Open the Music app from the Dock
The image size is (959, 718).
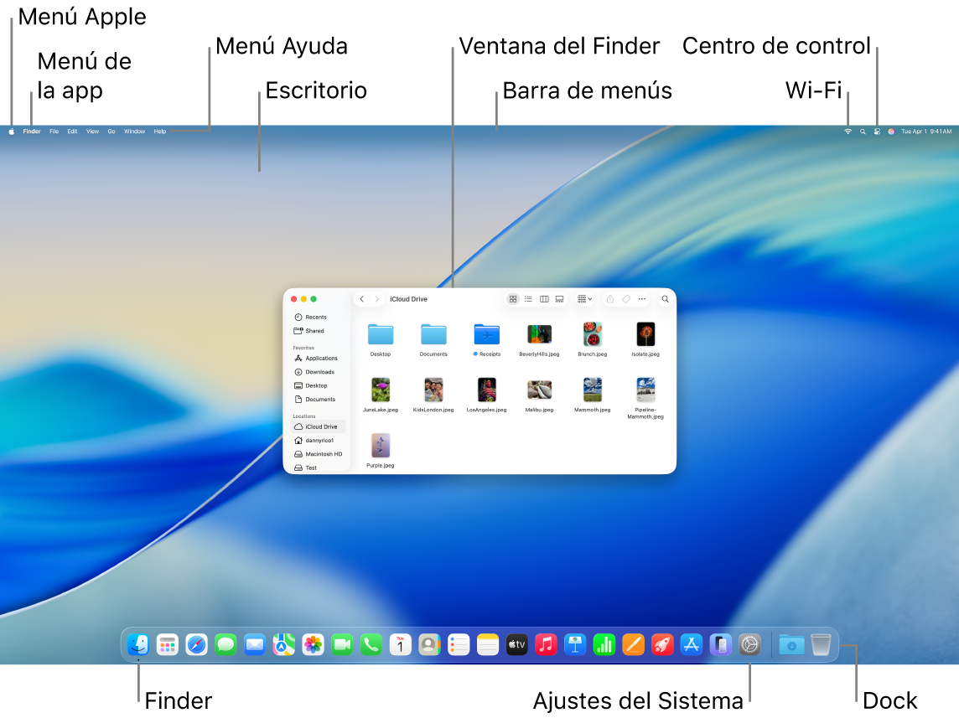[x=546, y=644]
